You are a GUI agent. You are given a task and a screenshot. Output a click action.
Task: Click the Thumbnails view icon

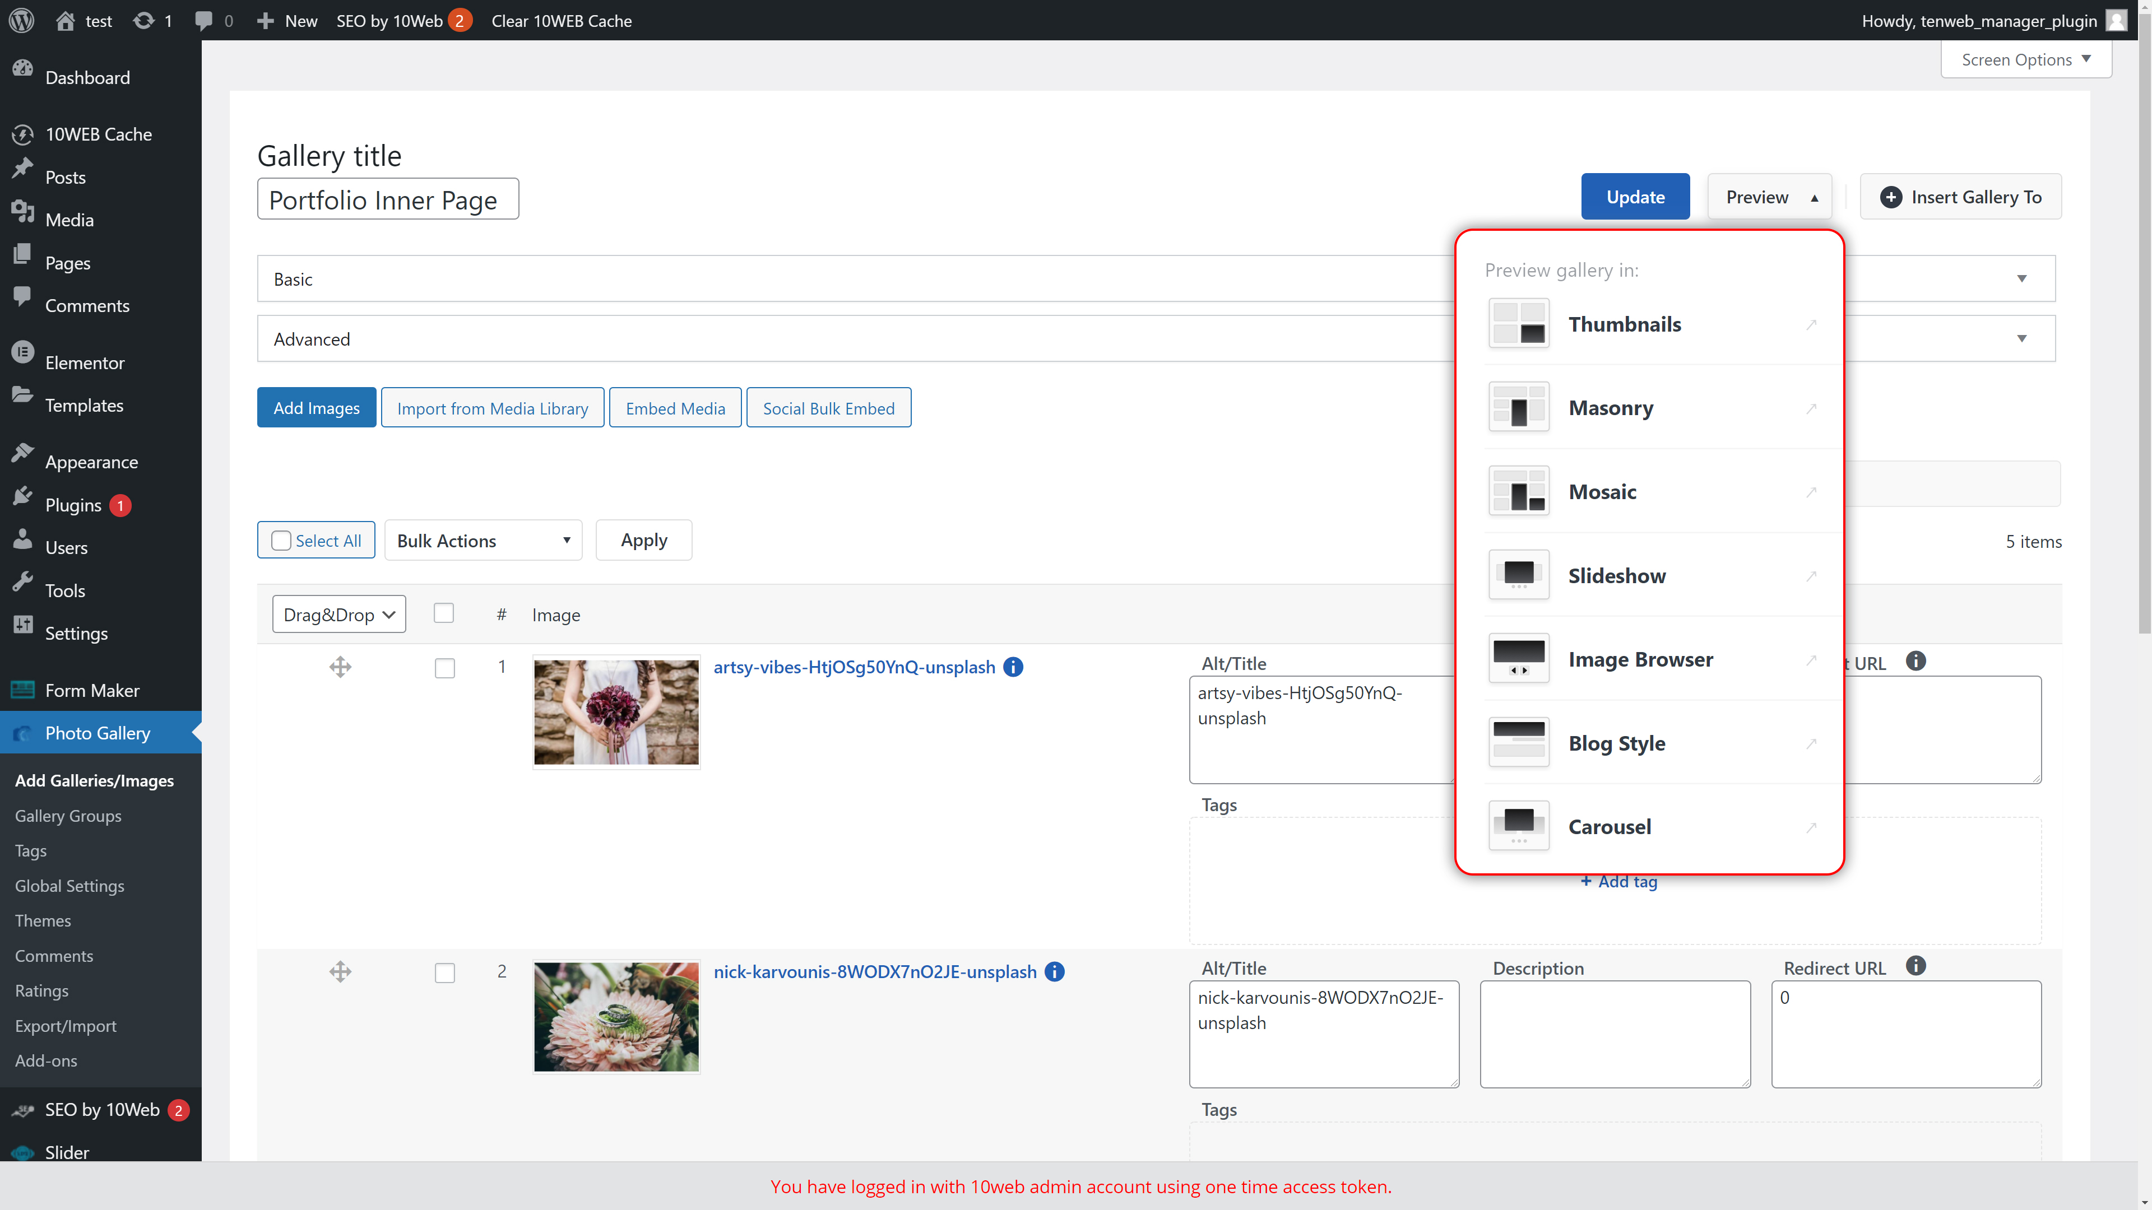click(1519, 324)
